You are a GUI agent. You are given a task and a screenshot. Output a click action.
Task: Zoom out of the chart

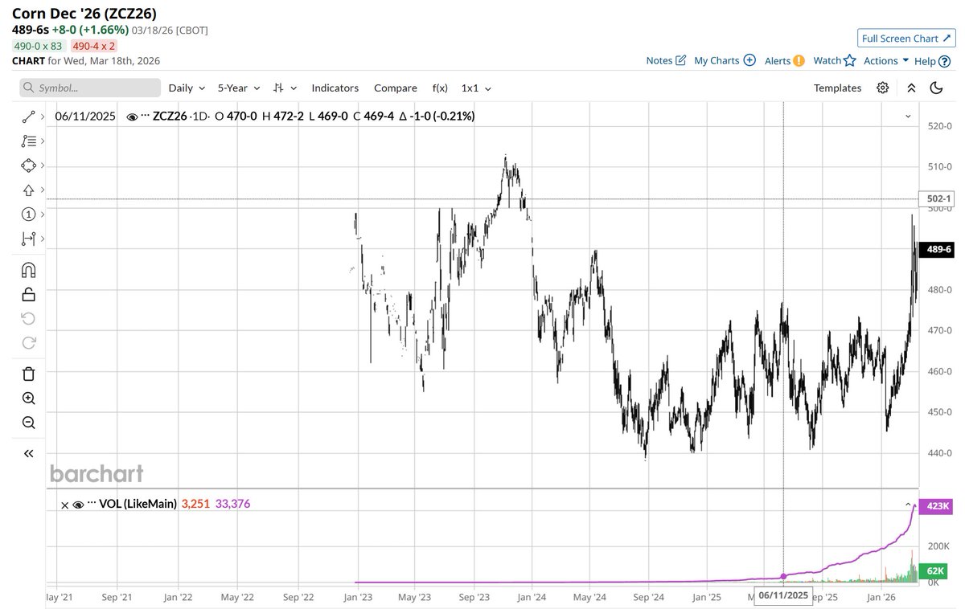(x=29, y=423)
